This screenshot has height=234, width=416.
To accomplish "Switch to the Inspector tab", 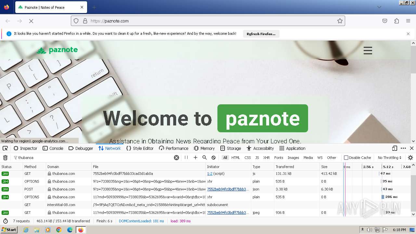I will [25, 148].
